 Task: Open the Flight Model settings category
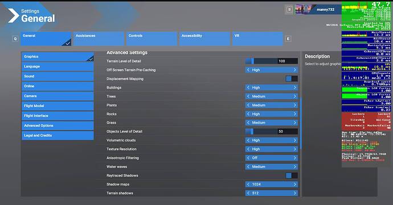click(58, 106)
